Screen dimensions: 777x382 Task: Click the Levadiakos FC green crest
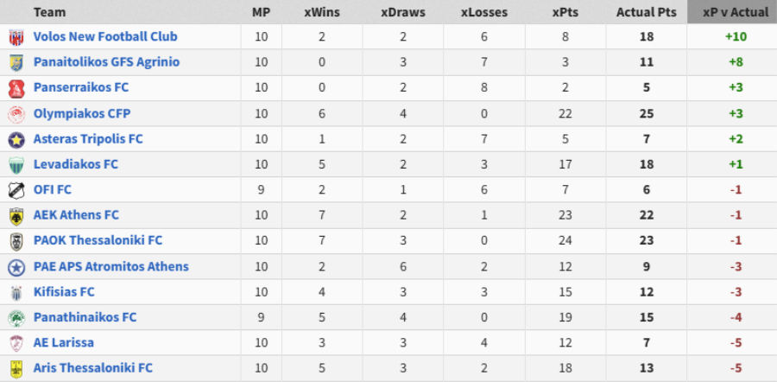point(16,164)
